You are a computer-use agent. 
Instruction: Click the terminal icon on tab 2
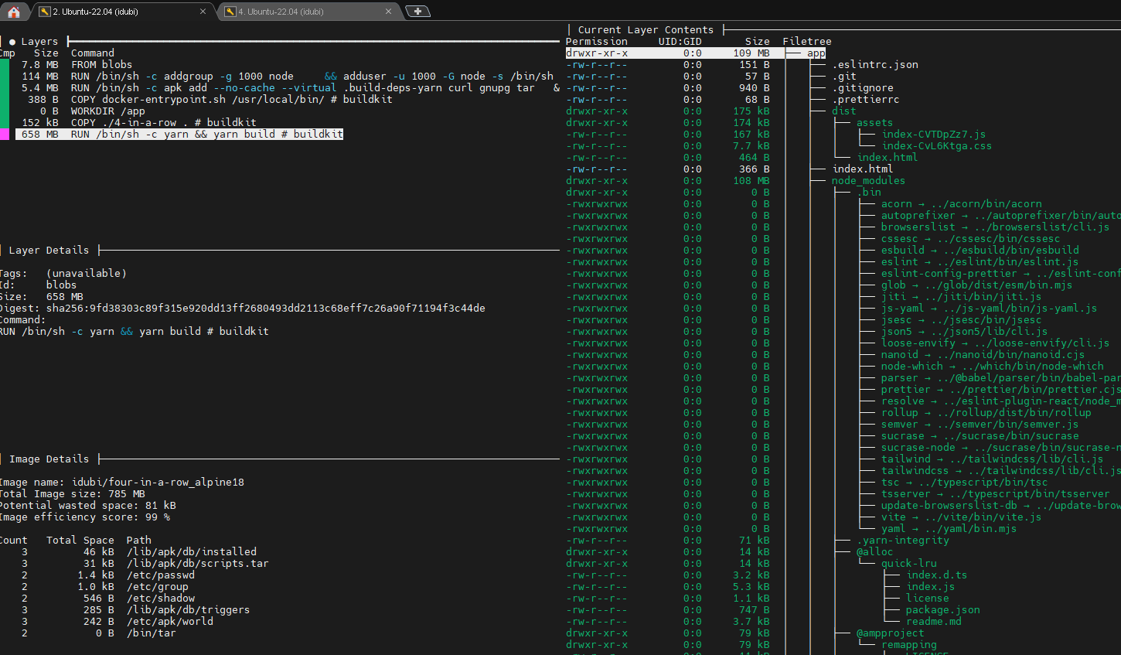[45, 12]
